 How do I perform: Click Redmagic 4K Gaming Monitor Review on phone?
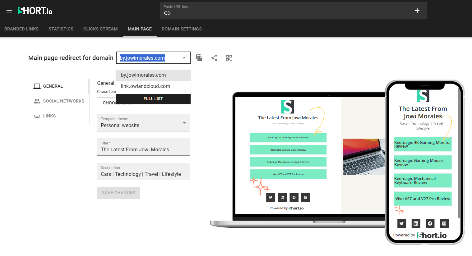[423, 144]
